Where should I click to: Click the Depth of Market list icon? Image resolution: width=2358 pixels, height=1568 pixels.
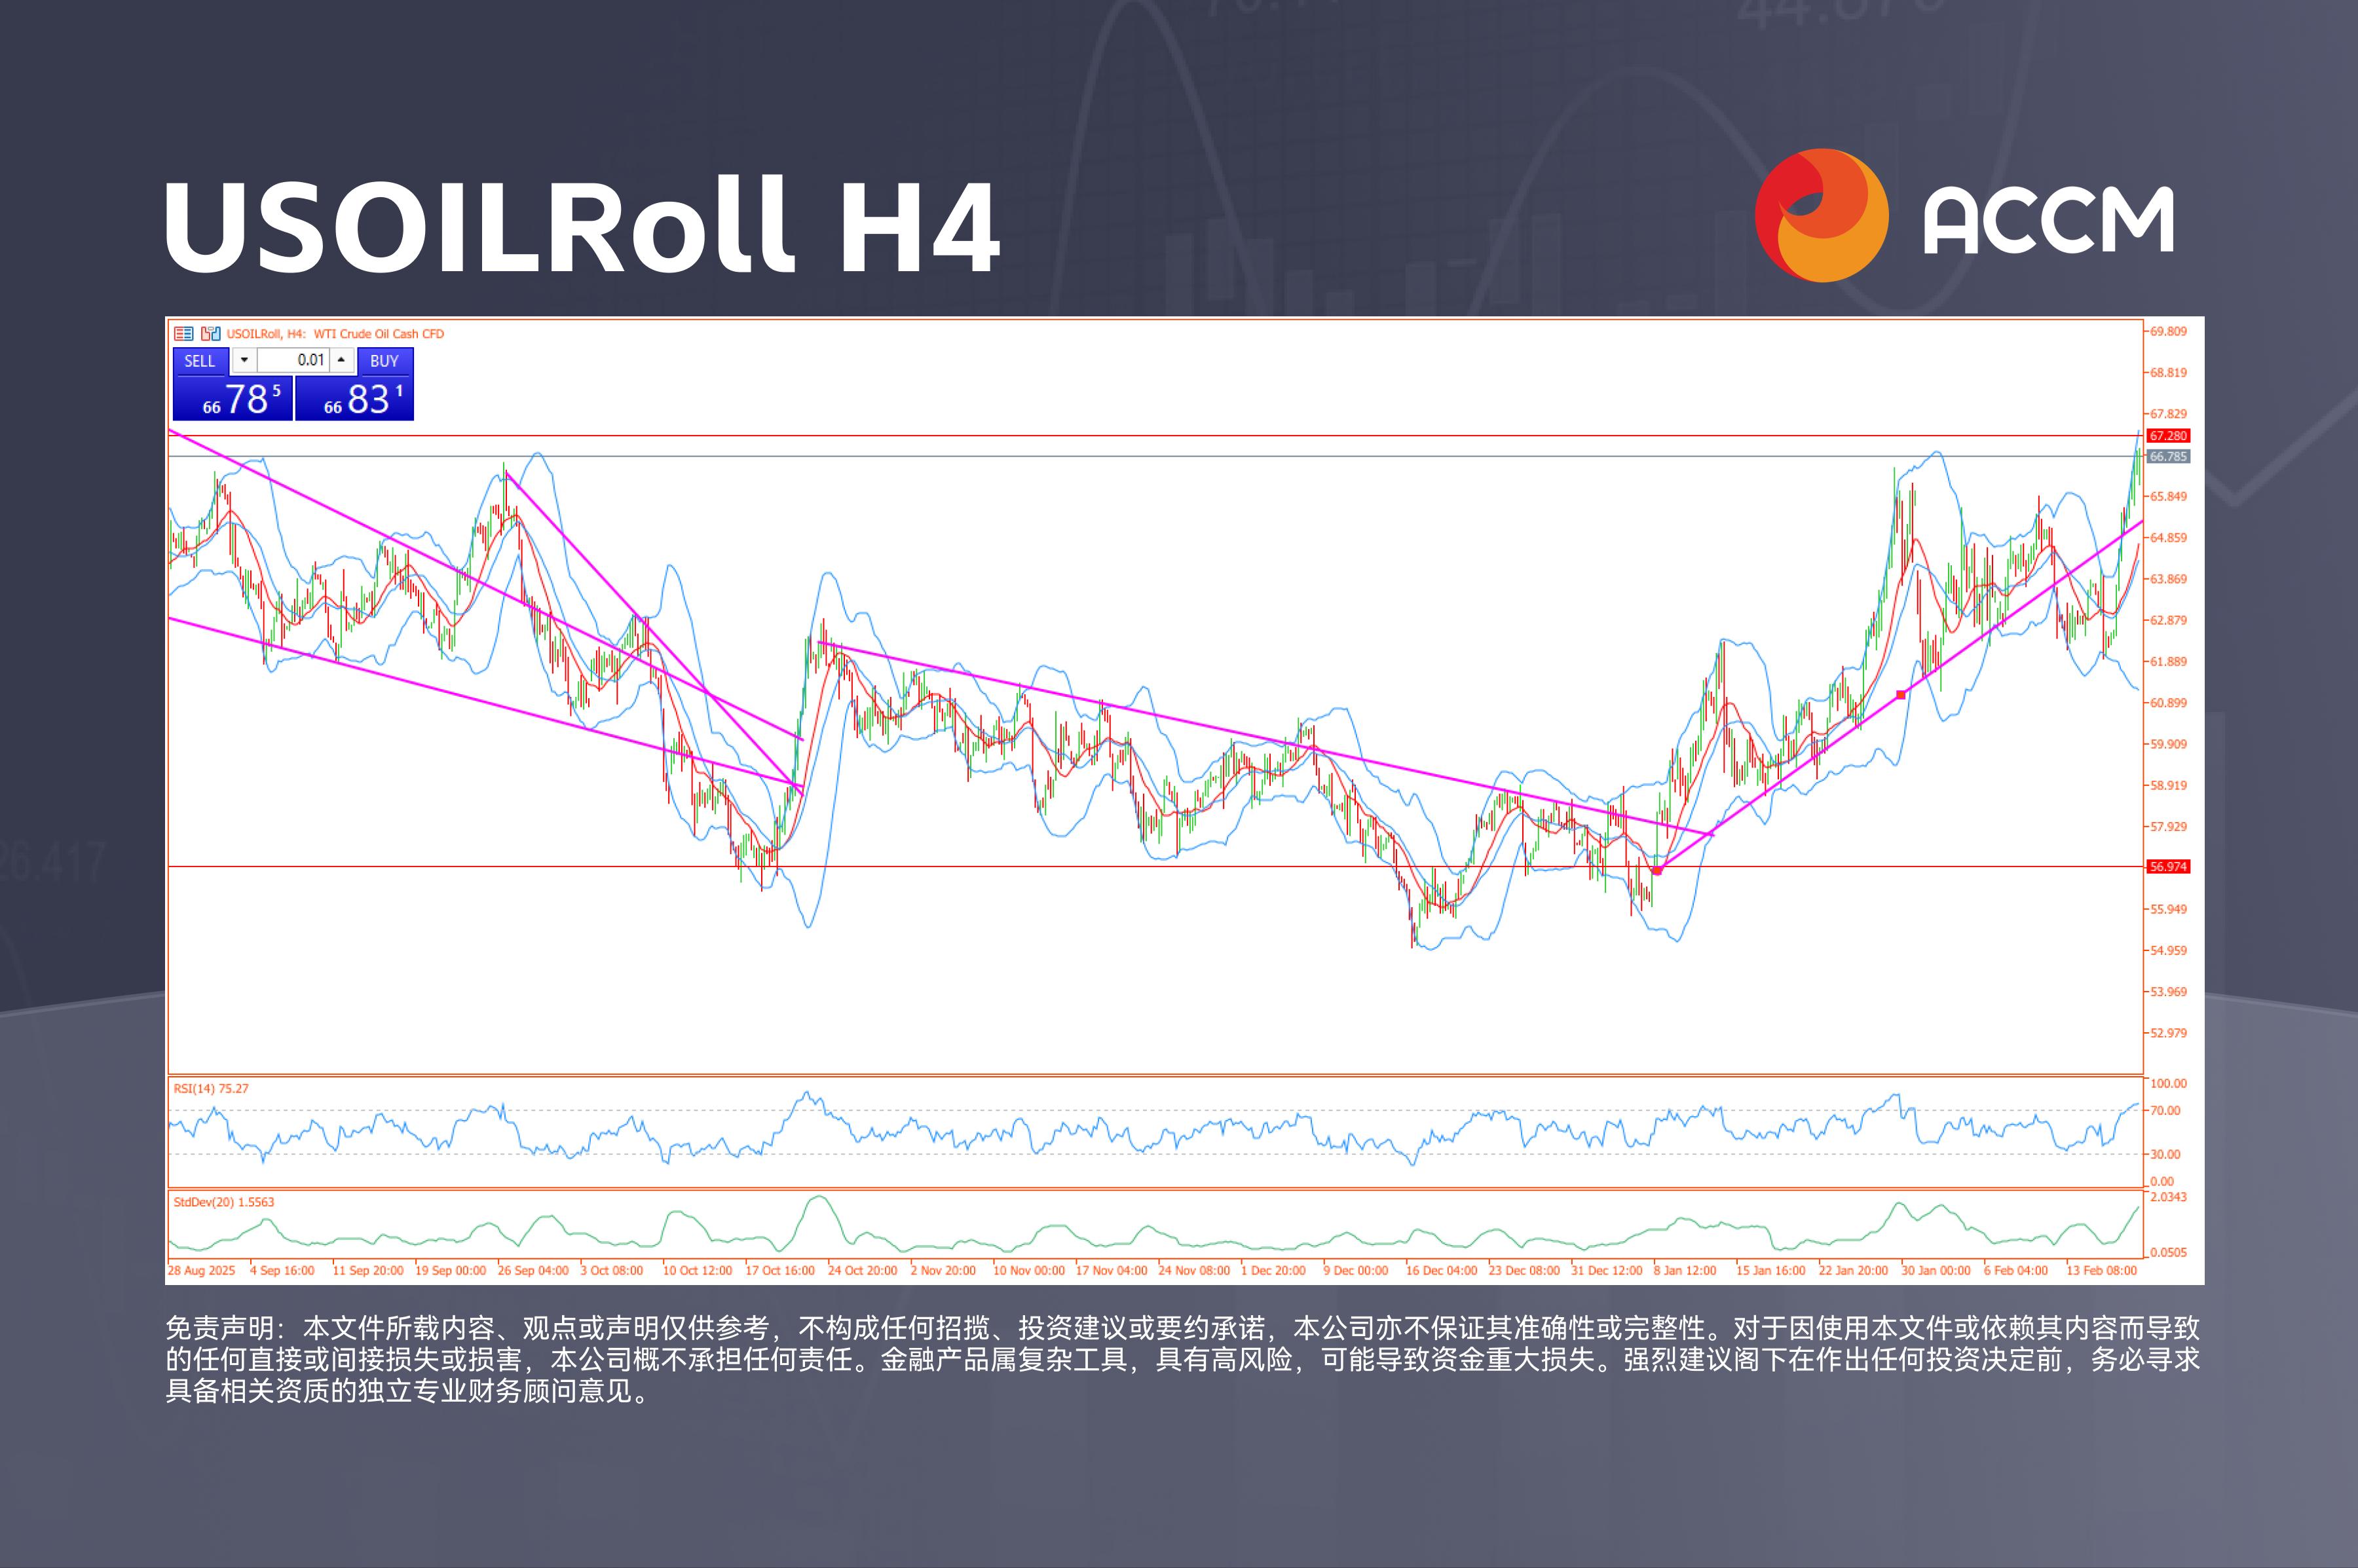tap(183, 334)
